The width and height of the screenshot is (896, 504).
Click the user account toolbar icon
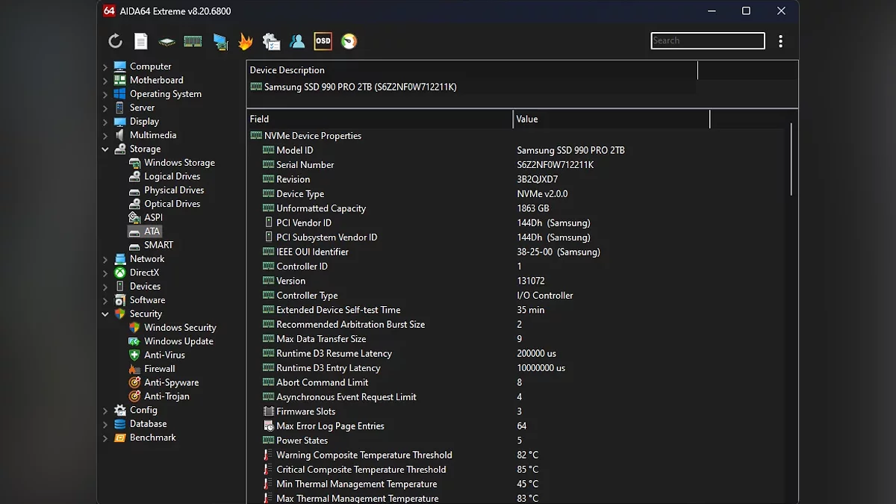point(297,41)
